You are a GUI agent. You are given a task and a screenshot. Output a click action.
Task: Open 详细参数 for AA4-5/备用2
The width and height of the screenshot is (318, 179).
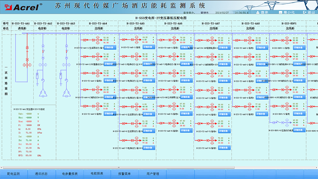[x=110, y=114]
